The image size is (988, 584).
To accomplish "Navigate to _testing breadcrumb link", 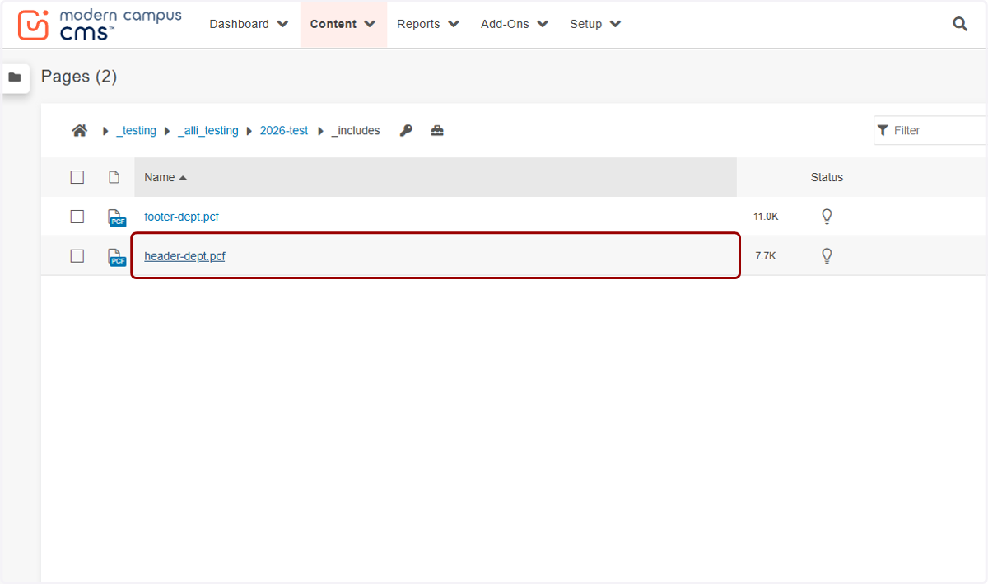I will click(136, 130).
